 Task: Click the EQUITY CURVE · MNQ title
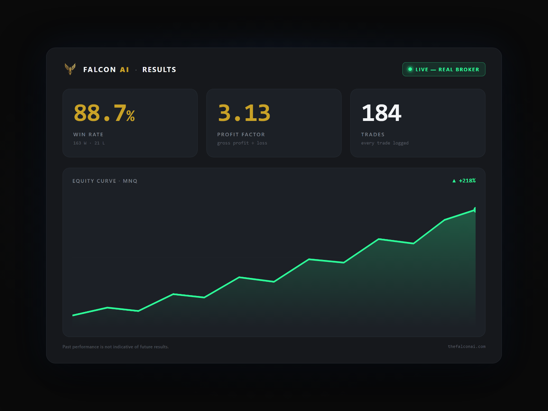click(x=105, y=181)
